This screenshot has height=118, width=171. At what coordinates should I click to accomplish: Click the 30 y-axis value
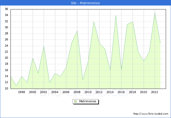pos(6,28)
